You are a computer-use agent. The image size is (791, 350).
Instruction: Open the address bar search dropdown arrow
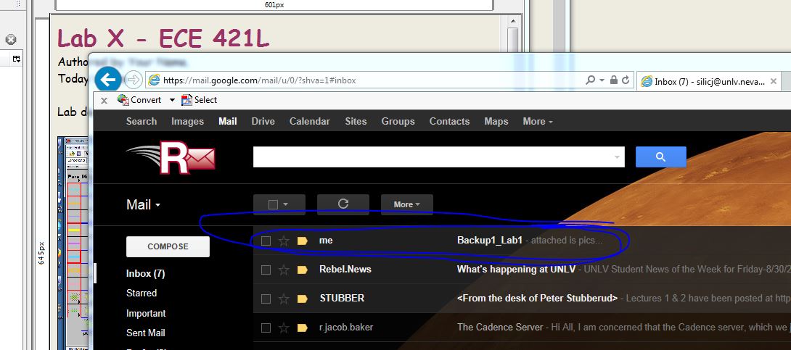pos(602,80)
